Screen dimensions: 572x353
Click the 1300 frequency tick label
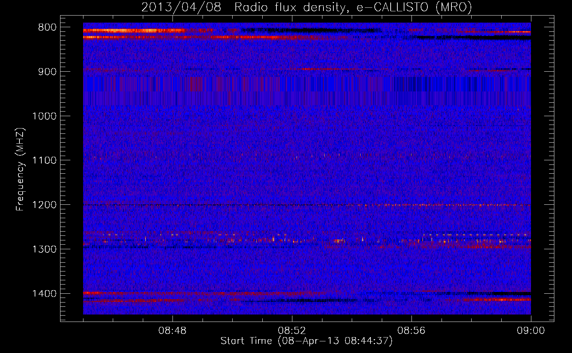click(x=44, y=249)
